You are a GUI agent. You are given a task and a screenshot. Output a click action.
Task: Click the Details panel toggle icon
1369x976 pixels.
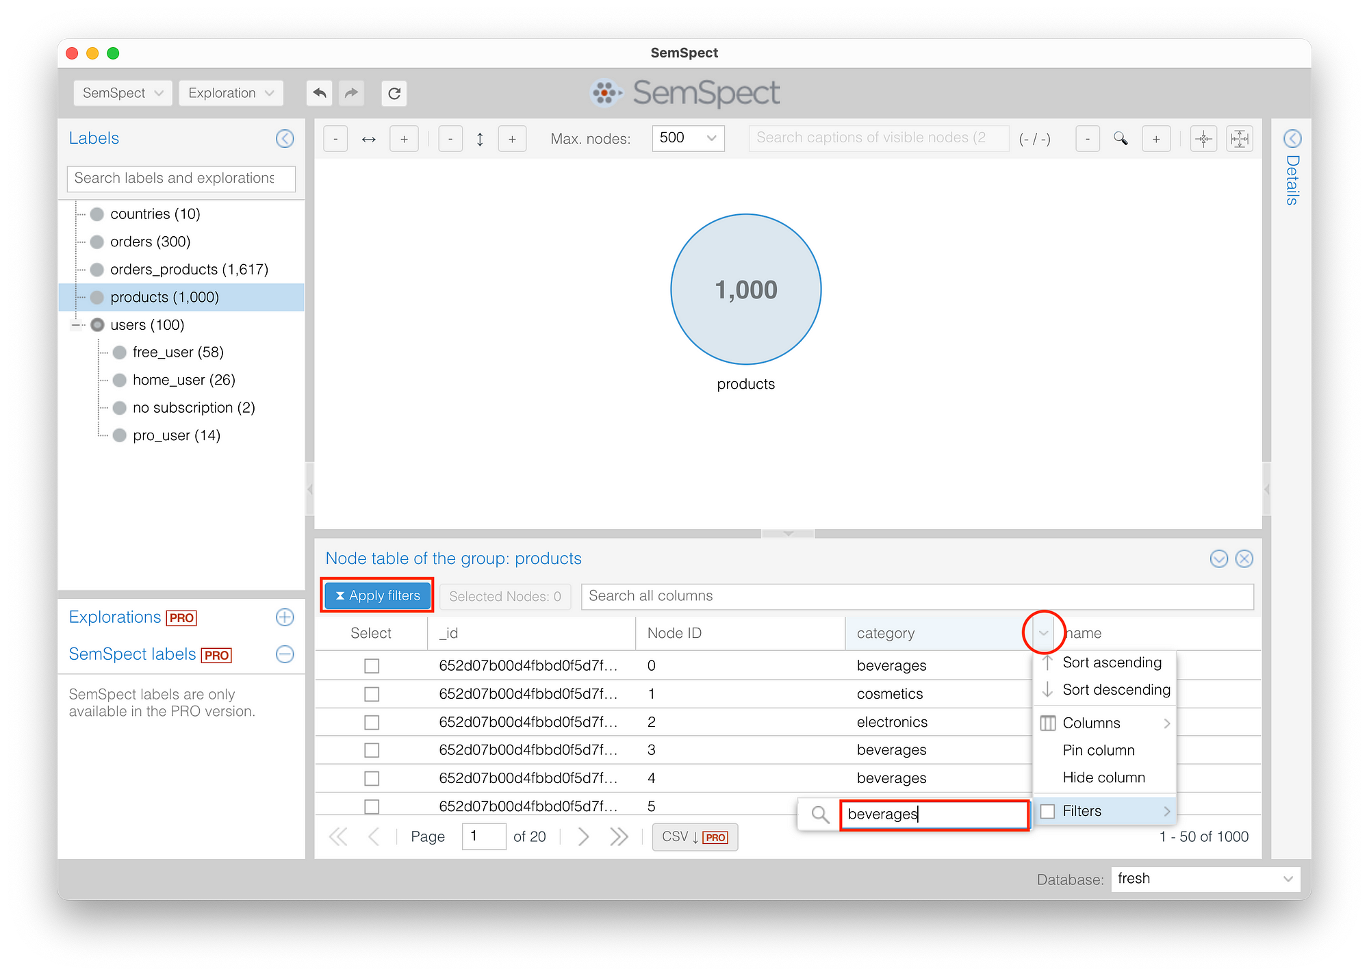[1292, 138]
